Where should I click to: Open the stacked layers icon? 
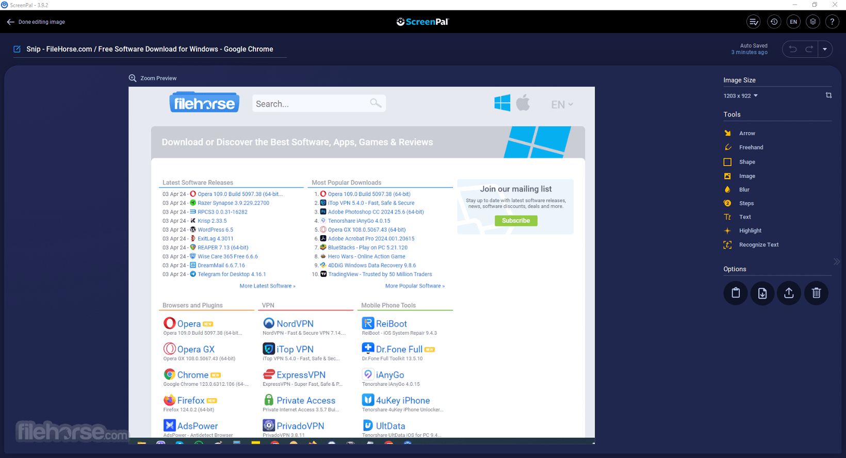[813, 22]
